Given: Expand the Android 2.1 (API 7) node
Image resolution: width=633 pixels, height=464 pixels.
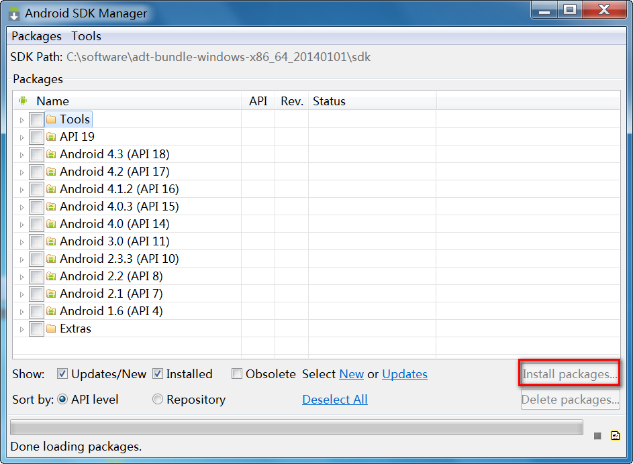Looking at the screenshot, I should pyautogui.click(x=21, y=294).
